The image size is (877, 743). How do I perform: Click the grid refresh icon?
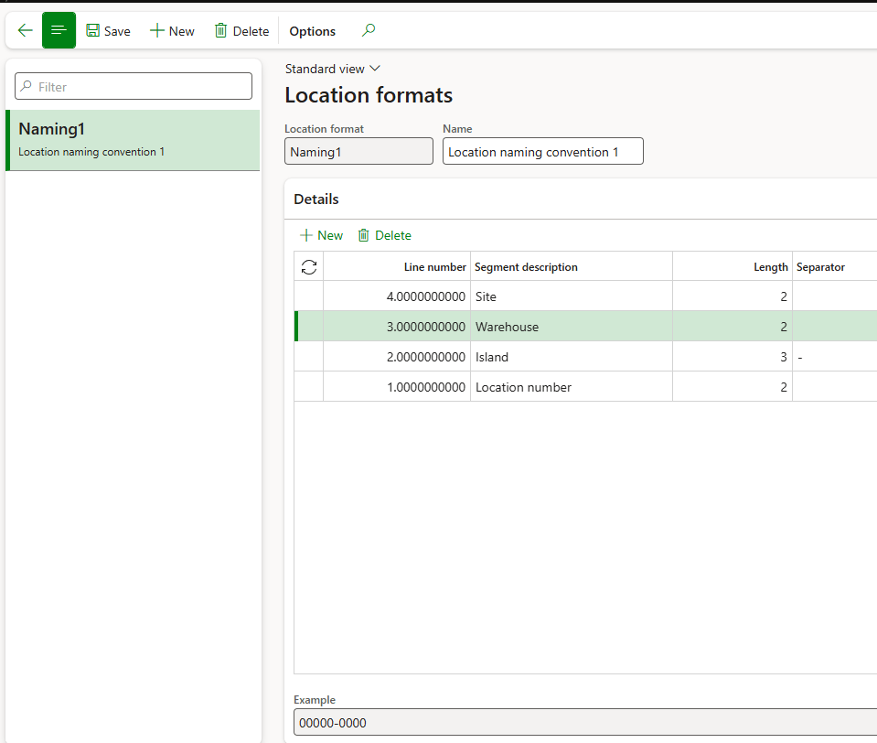click(x=309, y=267)
